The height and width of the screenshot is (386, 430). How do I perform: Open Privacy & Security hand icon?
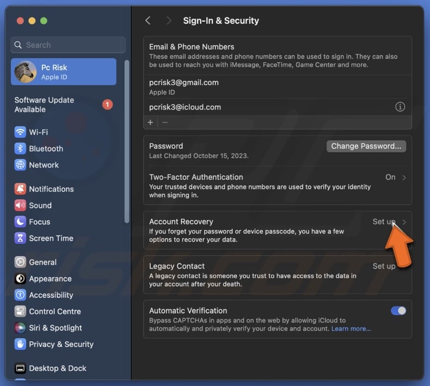pyautogui.click(x=20, y=344)
